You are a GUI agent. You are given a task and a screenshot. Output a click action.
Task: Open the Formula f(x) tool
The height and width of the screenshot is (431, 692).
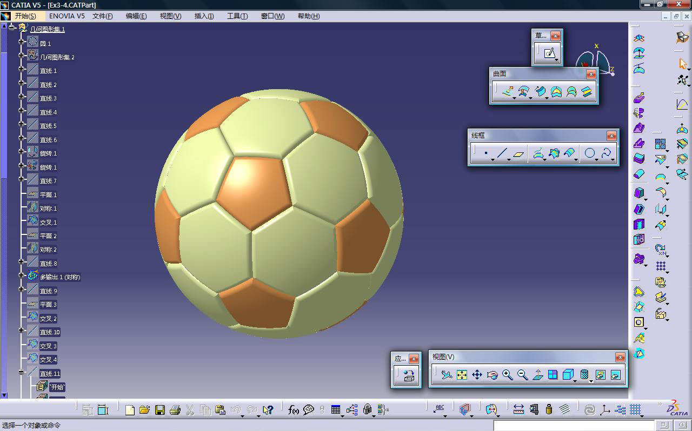294,410
